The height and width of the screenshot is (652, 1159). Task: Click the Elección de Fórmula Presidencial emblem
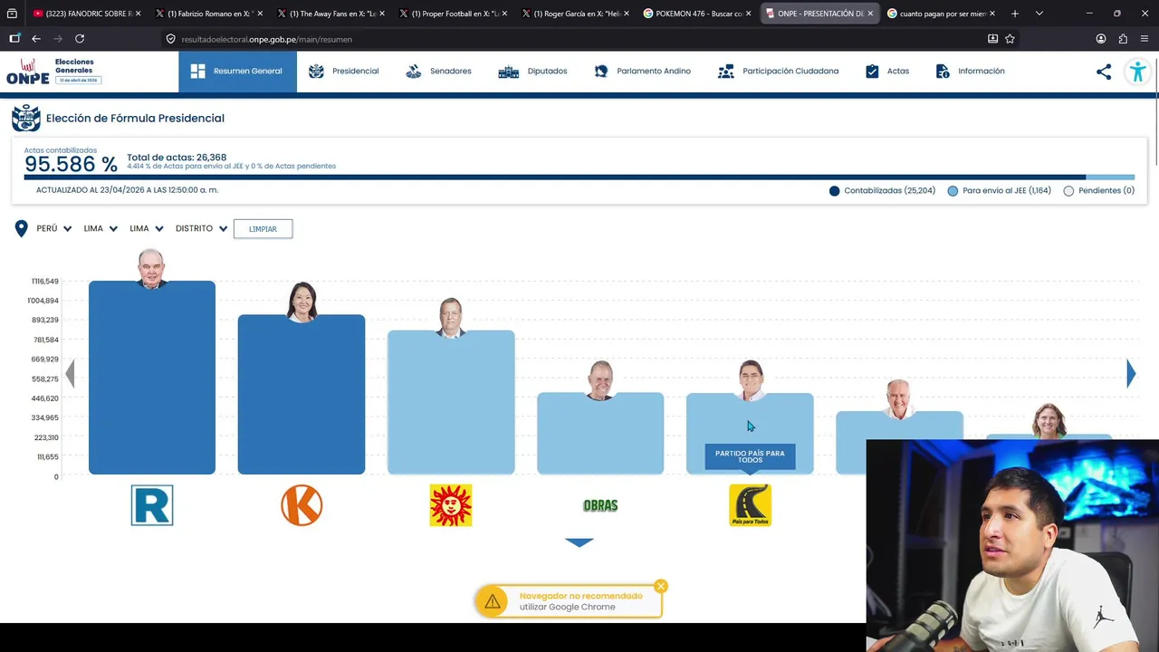(25, 118)
